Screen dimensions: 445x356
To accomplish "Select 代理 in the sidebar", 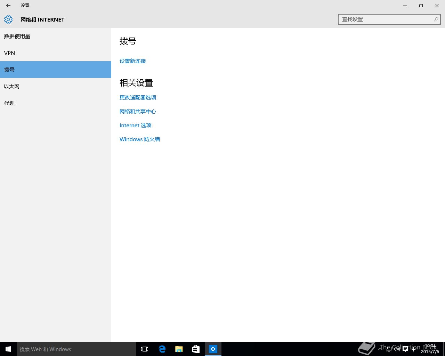I will (x=56, y=103).
